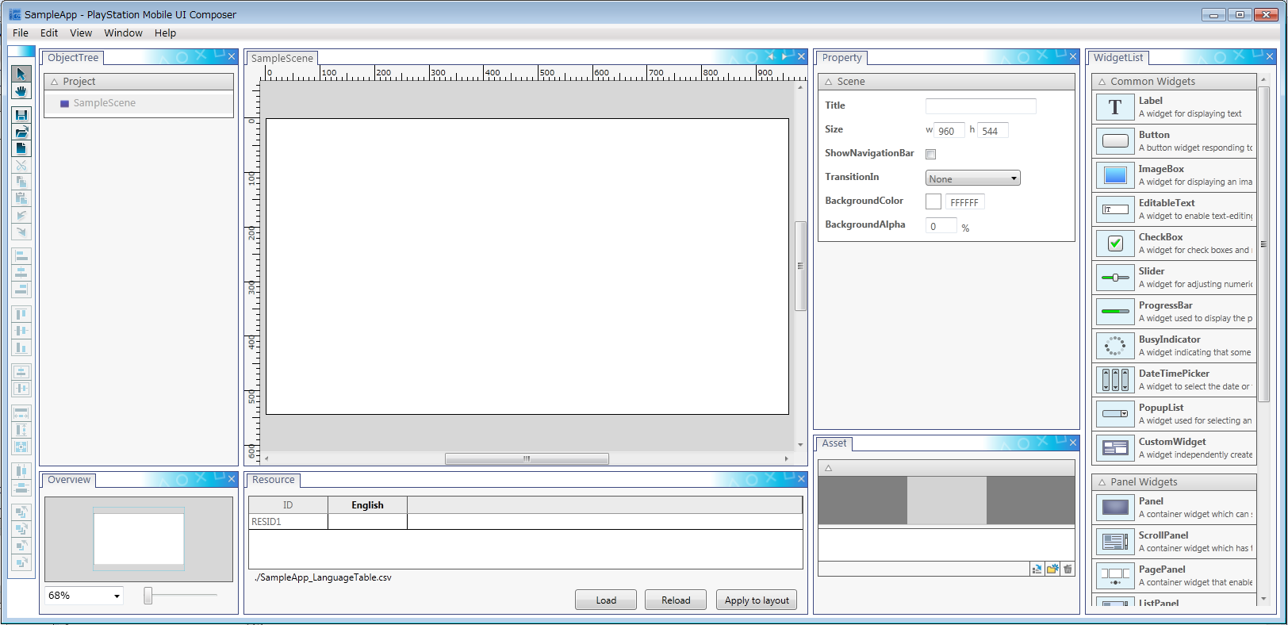Close the ObjectTree panel
This screenshot has width=1288, height=625.
(232, 56)
